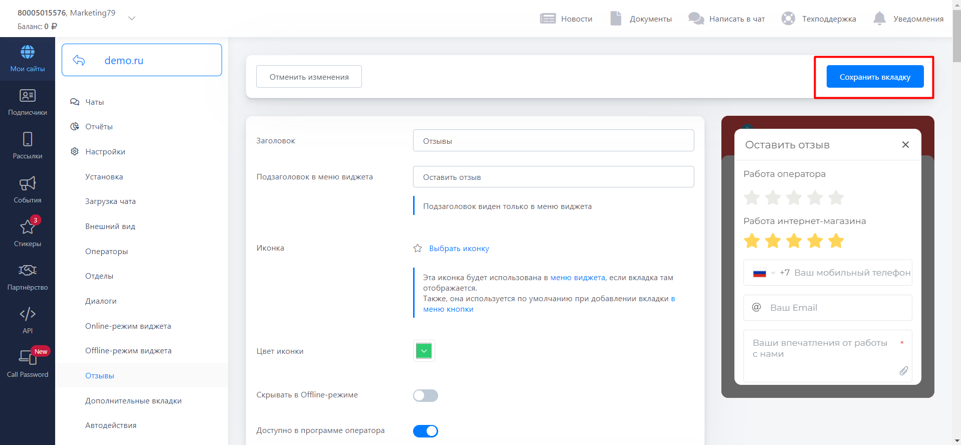Screen dimensions: 961x445
Task: Open the green Цвет иконки color dropdown
Action: click(x=424, y=351)
